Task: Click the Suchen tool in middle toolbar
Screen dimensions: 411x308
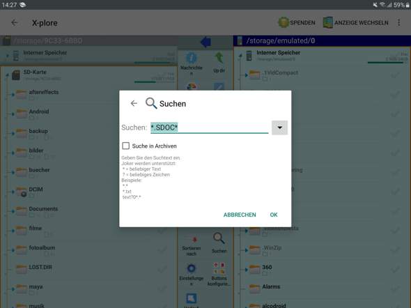Action: tap(219, 242)
